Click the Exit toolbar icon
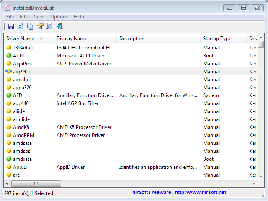The image size is (268, 201). pyautogui.click(x=59, y=26)
